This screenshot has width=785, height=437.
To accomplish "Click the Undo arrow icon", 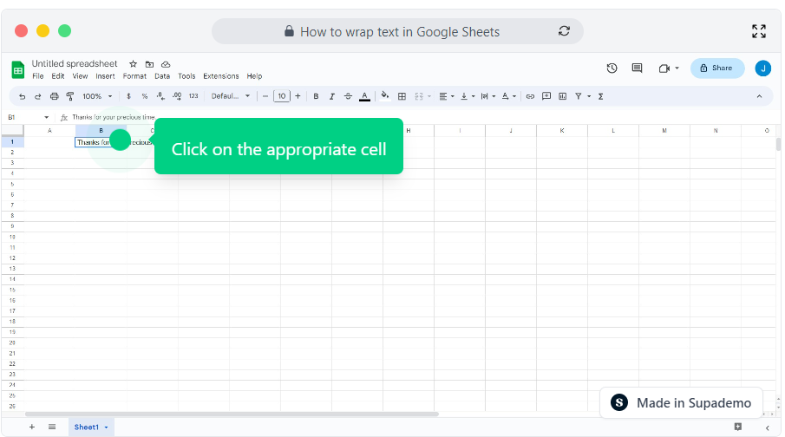I will [22, 96].
